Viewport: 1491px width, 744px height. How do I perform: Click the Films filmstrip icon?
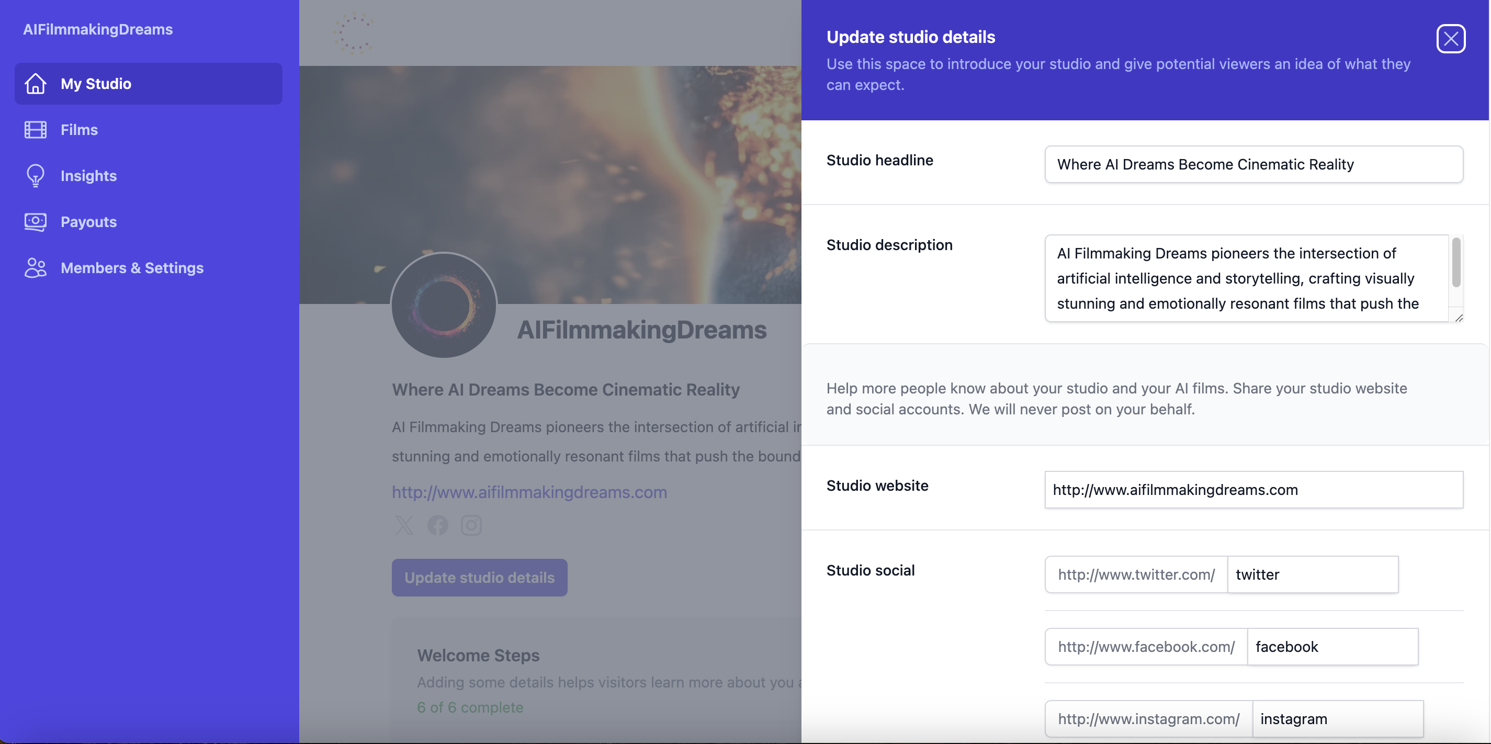coord(35,130)
